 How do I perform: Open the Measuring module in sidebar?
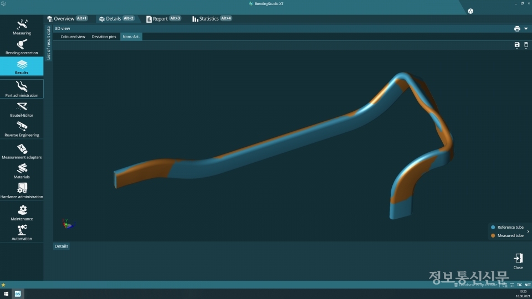coord(22,25)
